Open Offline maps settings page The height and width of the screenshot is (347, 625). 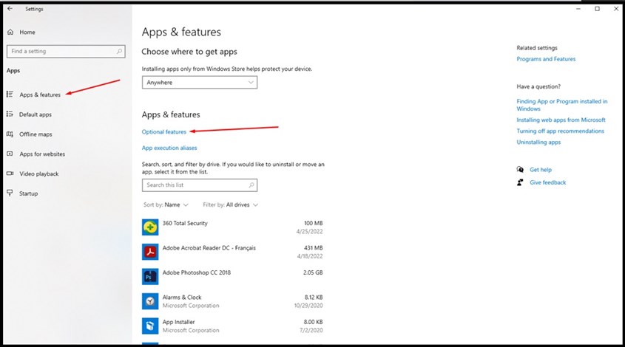pos(36,134)
